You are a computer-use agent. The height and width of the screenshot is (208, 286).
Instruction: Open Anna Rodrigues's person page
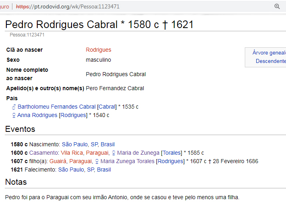(38, 115)
